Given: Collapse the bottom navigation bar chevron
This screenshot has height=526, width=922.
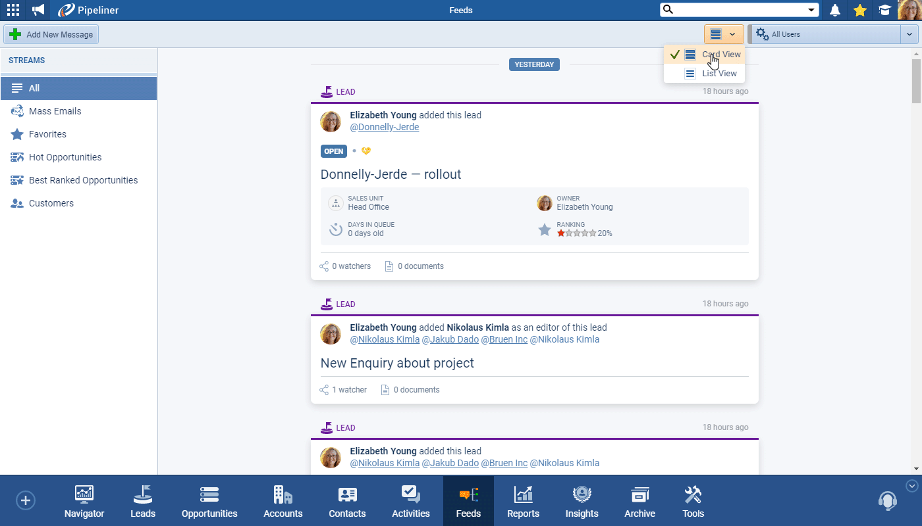Looking at the screenshot, I should [x=912, y=486].
